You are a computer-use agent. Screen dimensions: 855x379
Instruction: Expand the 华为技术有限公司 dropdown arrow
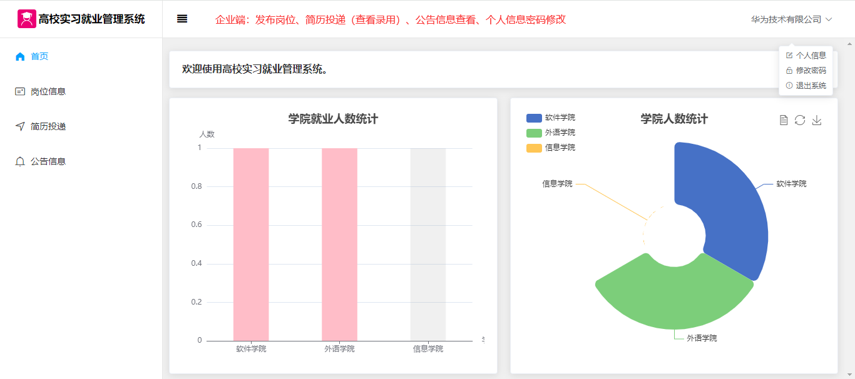click(x=829, y=19)
